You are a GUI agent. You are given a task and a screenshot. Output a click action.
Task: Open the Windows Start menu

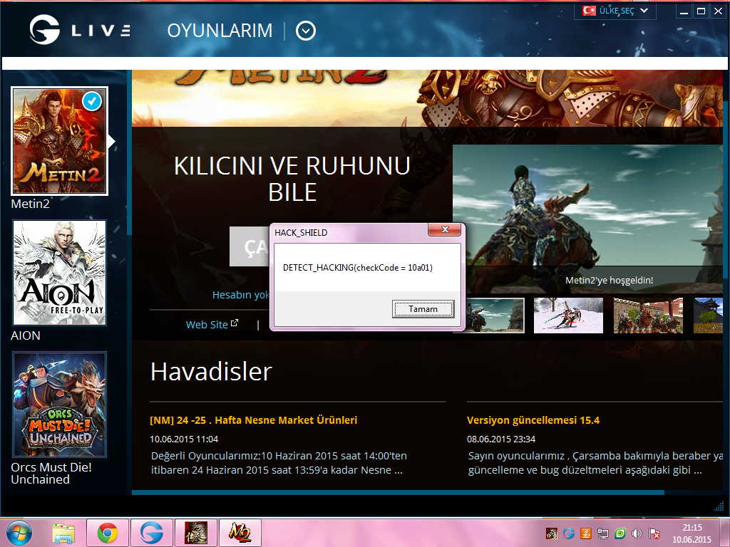[x=19, y=533]
